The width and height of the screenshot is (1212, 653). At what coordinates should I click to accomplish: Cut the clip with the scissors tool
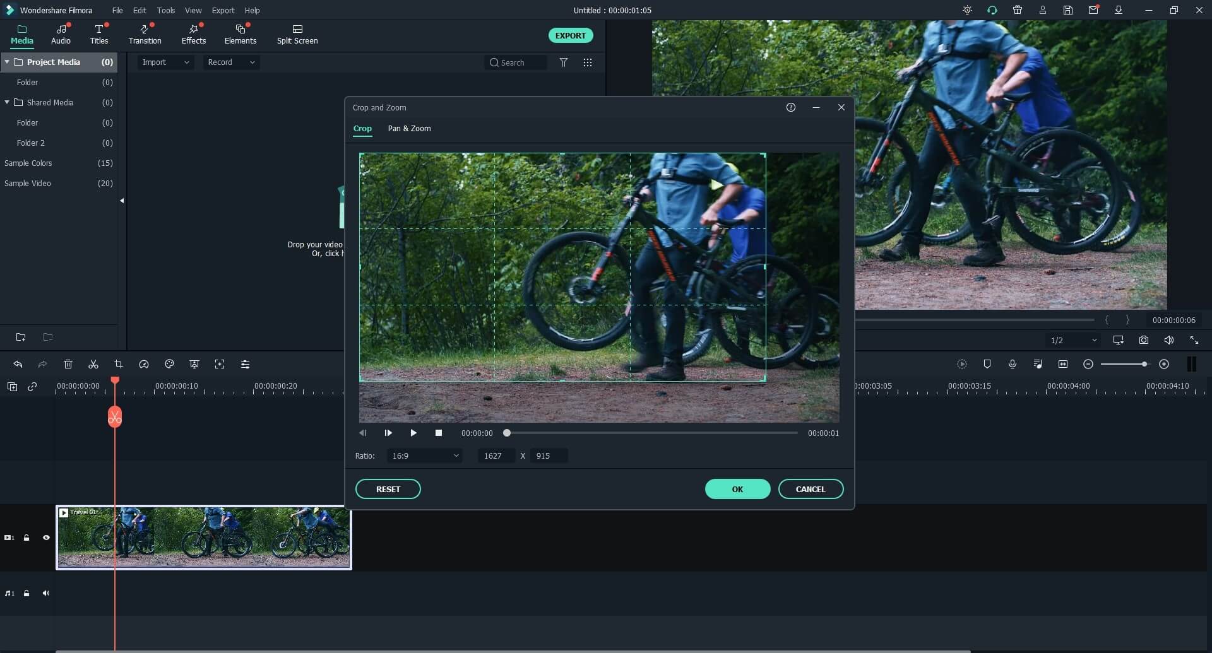[93, 364]
